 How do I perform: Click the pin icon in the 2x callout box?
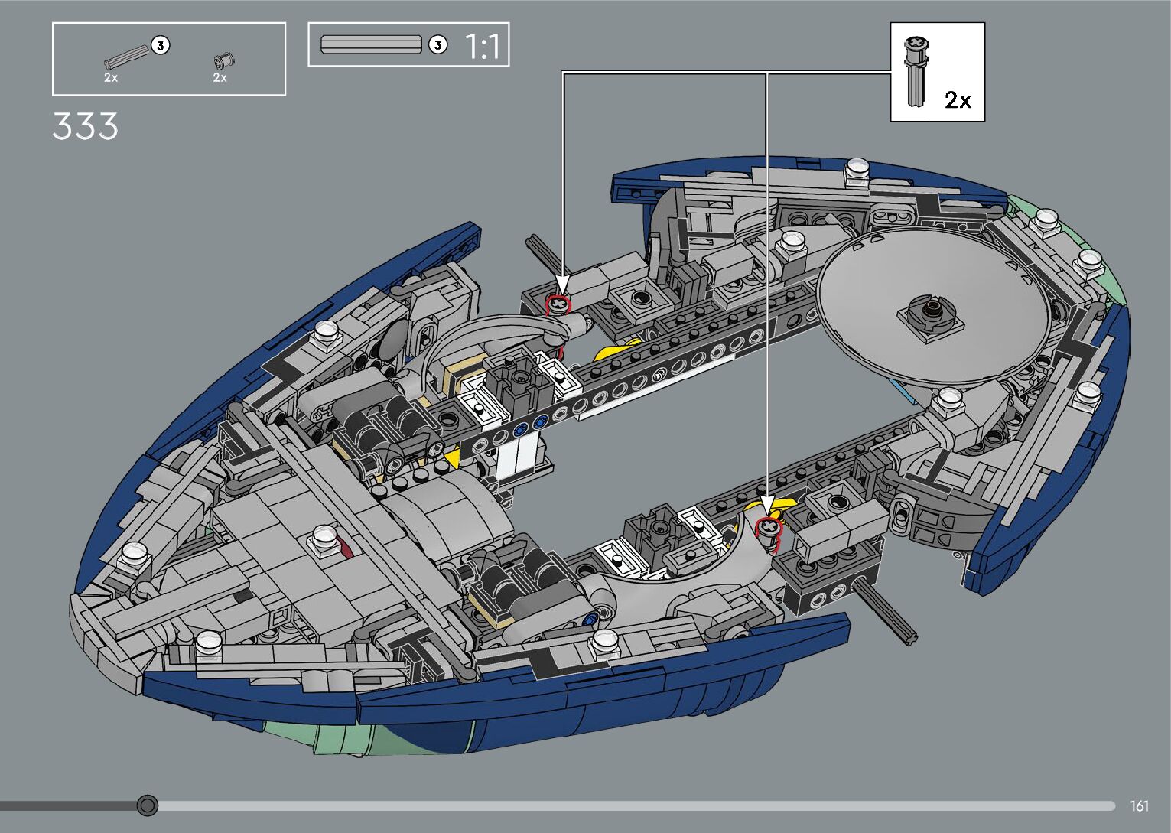(915, 73)
